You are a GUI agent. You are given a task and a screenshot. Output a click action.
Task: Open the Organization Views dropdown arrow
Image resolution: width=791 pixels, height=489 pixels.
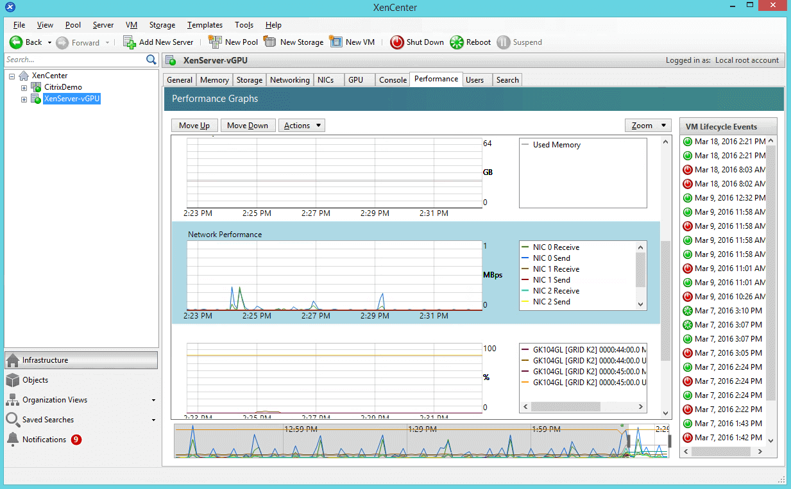[154, 401]
